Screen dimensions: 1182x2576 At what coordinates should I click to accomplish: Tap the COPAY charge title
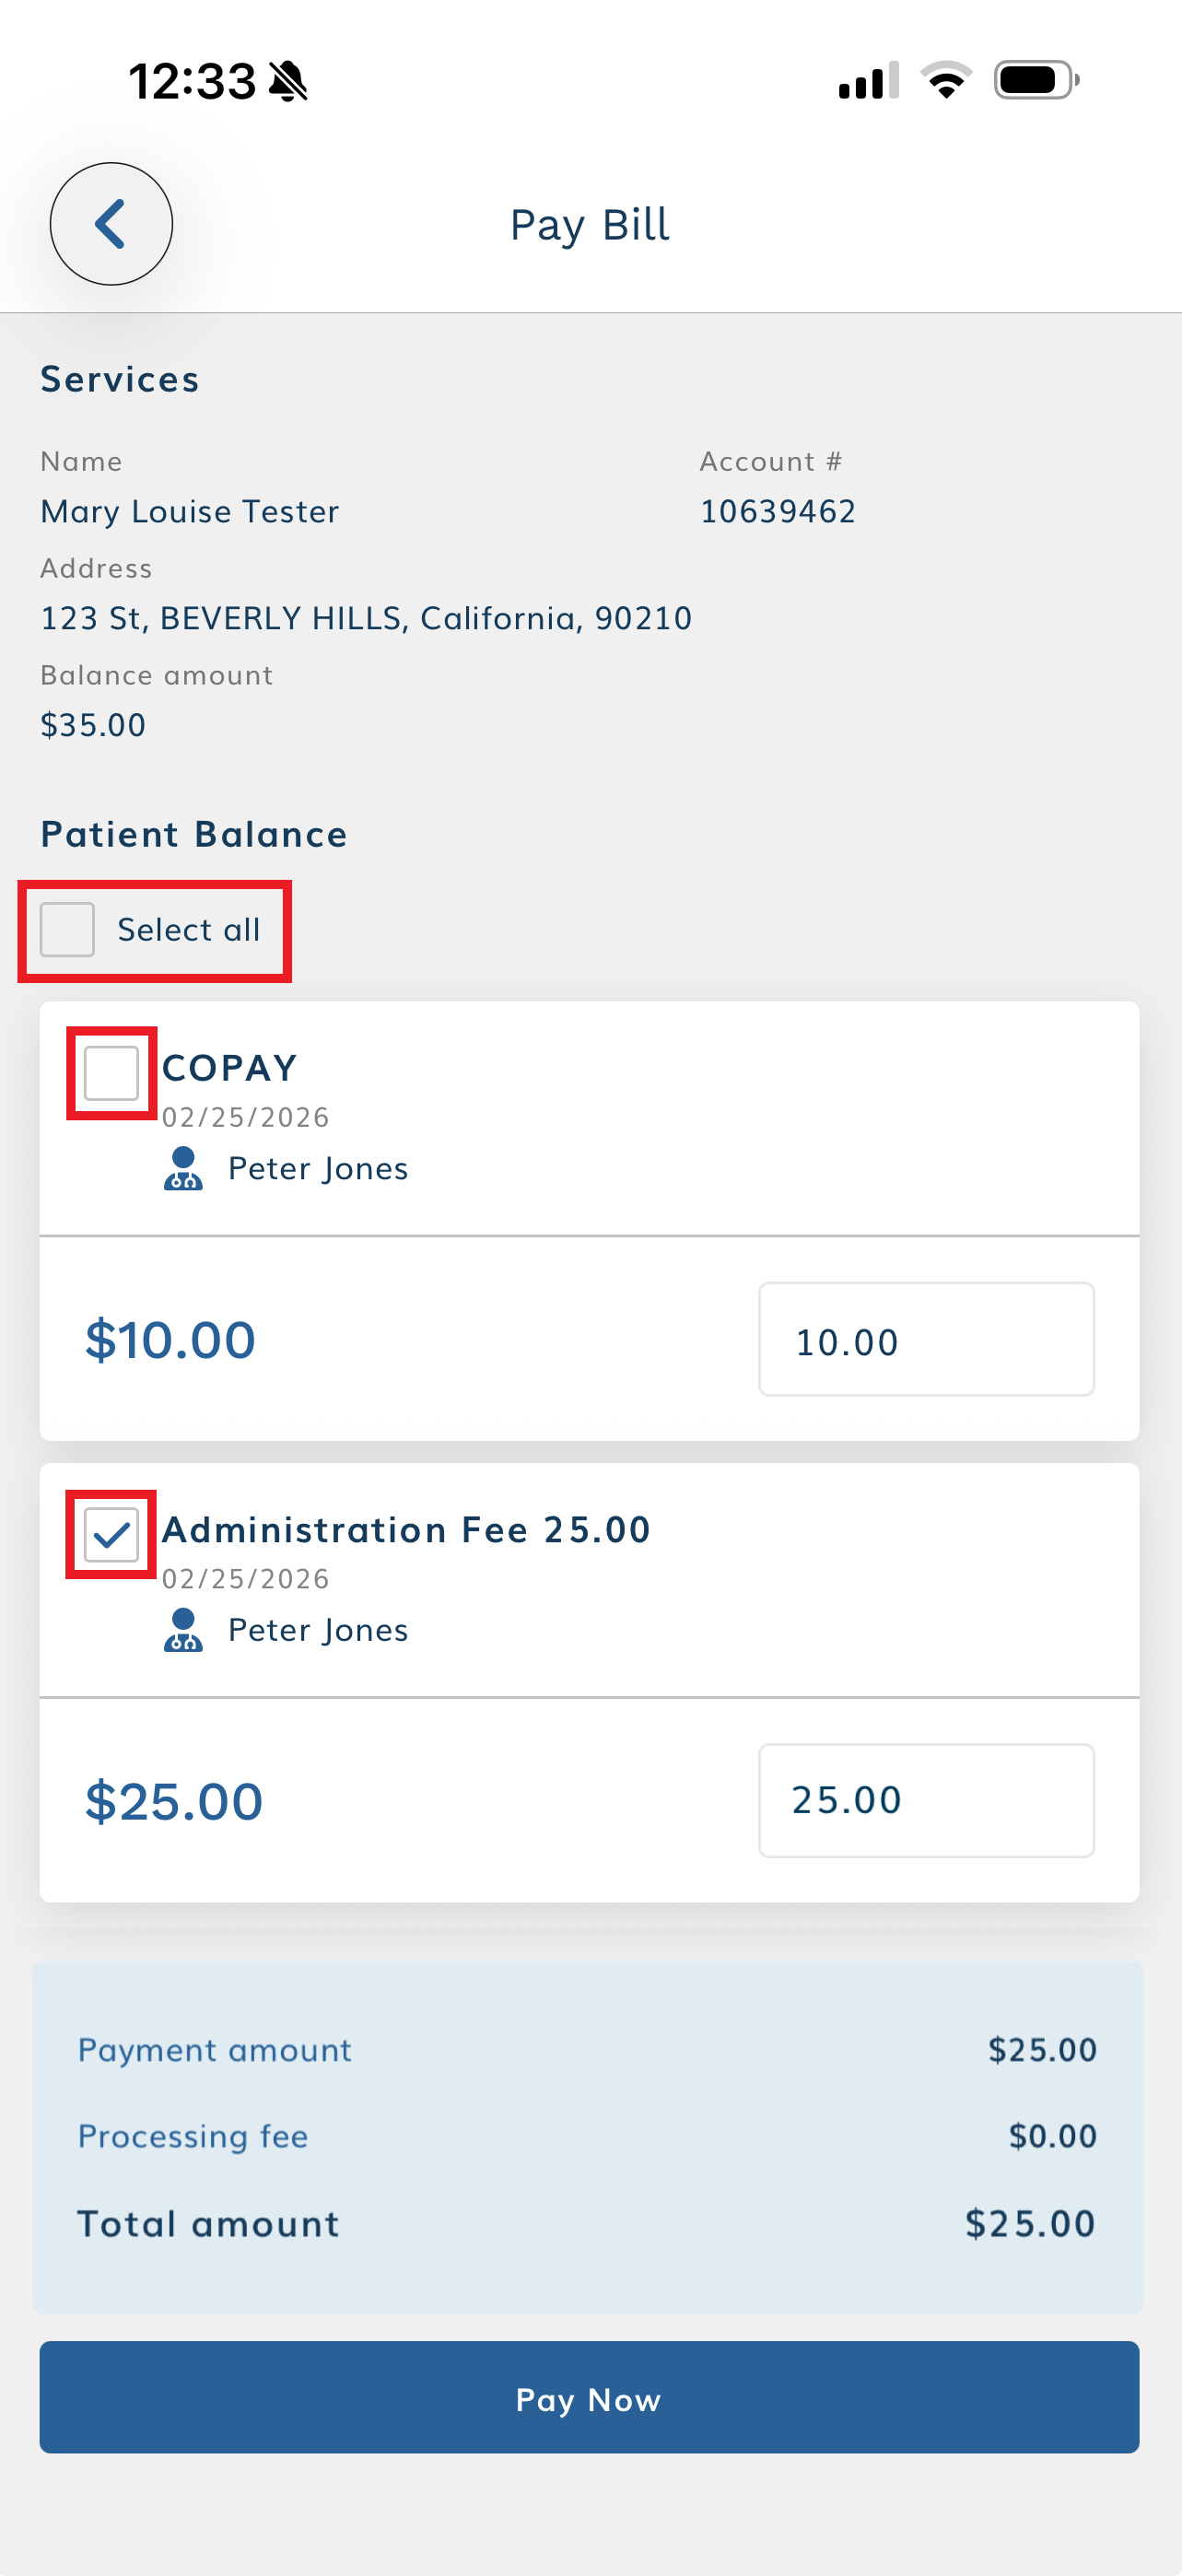pyautogui.click(x=230, y=1068)
